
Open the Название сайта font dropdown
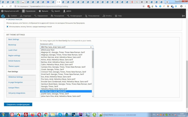pyautogui.click(x=66, y=47)
